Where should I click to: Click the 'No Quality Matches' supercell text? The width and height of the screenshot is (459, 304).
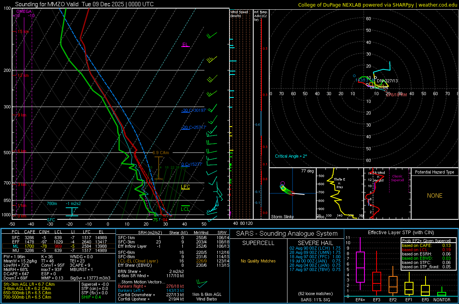(258, 261)
